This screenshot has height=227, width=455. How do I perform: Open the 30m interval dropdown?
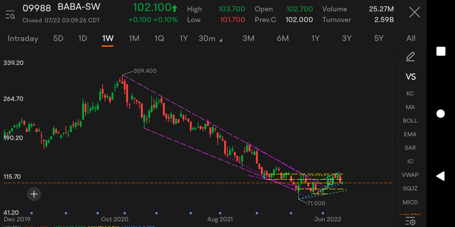point(210,38)
